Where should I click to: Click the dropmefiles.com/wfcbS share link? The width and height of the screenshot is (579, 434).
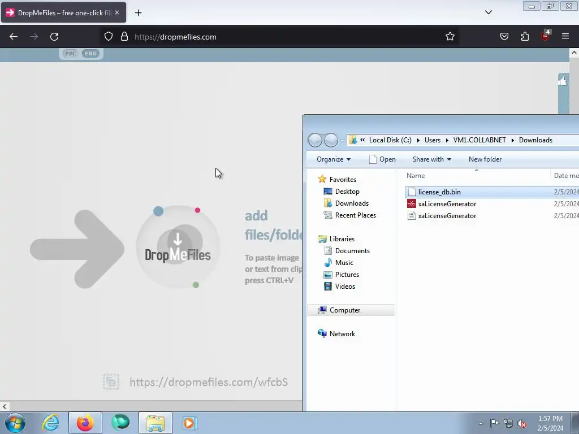coord(209,382)
